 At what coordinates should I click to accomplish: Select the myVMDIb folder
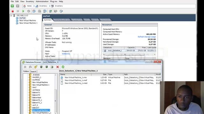[x=36, y=80]
